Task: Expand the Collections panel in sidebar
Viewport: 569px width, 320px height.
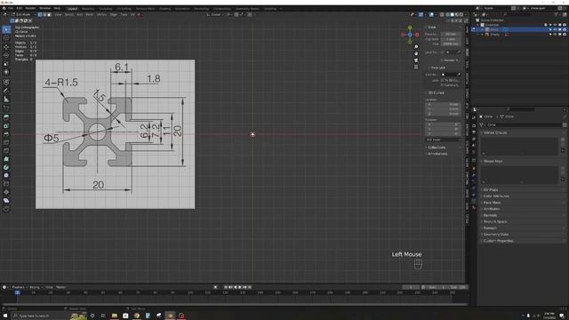Action: click(x=437, y=148)
